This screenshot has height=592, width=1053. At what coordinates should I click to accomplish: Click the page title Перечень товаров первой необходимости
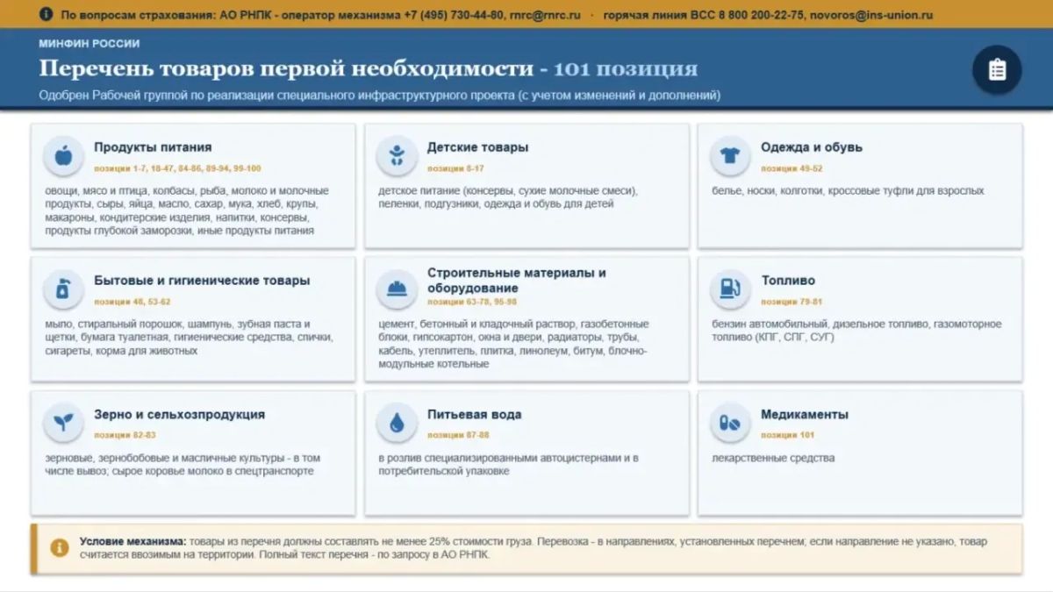pos(286,69)
